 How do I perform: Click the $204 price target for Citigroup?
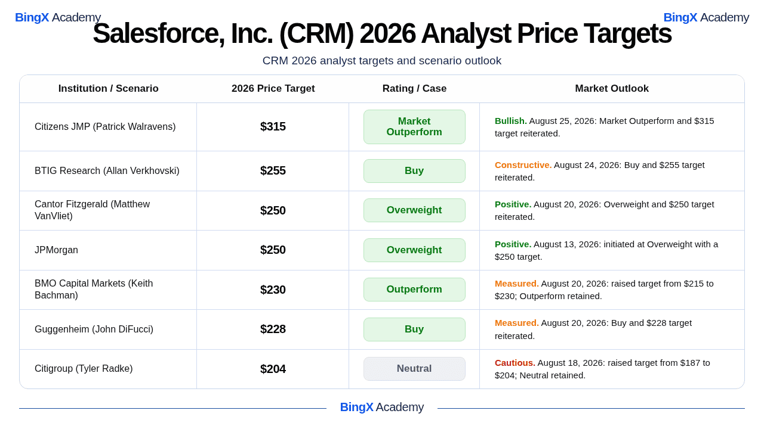(273, 369)
